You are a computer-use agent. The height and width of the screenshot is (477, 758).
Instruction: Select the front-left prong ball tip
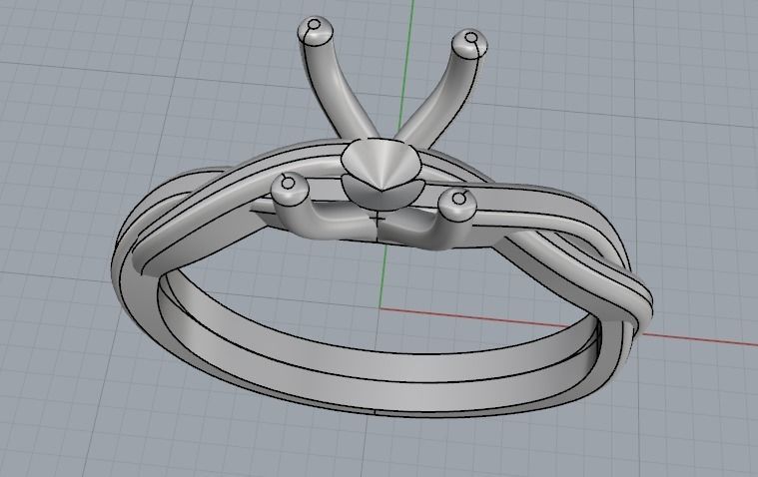(290, 189)
